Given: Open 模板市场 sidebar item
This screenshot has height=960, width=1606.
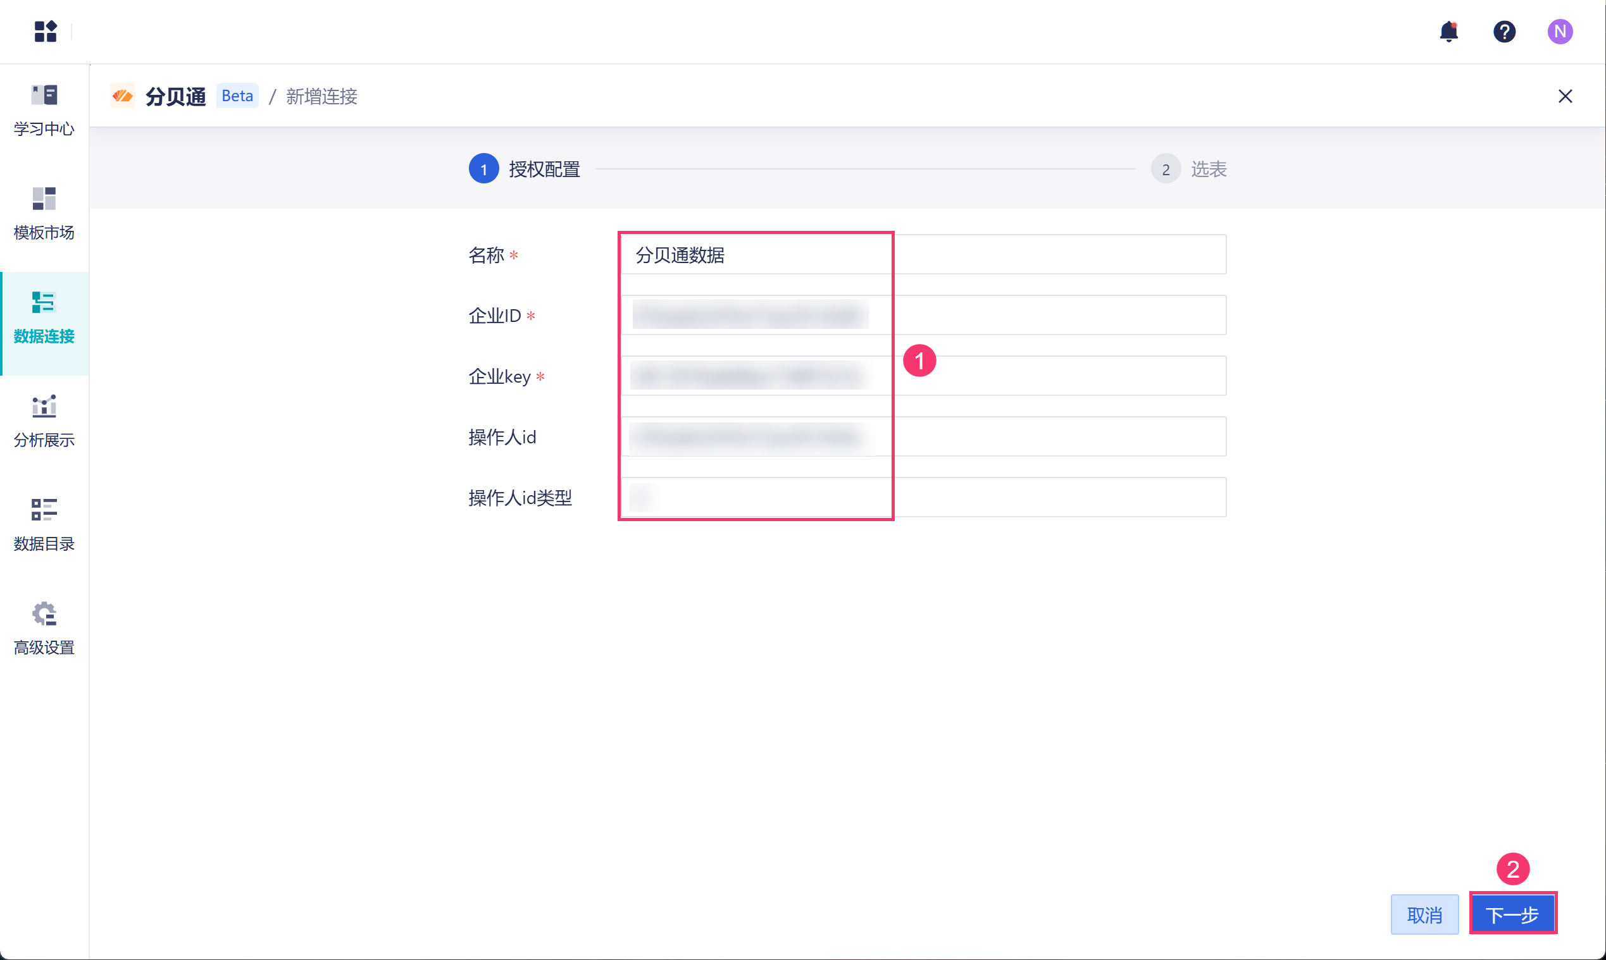Looking at the screenshot, I should click(44, 214).
